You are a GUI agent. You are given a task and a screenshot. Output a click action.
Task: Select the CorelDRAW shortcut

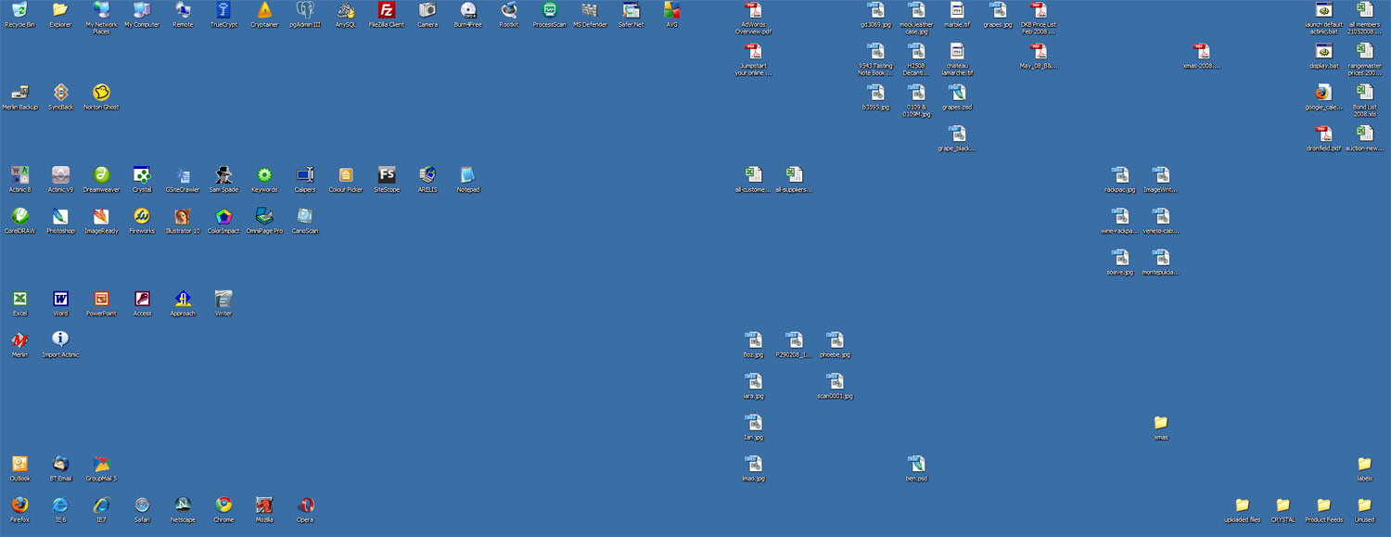click(19, 217)
